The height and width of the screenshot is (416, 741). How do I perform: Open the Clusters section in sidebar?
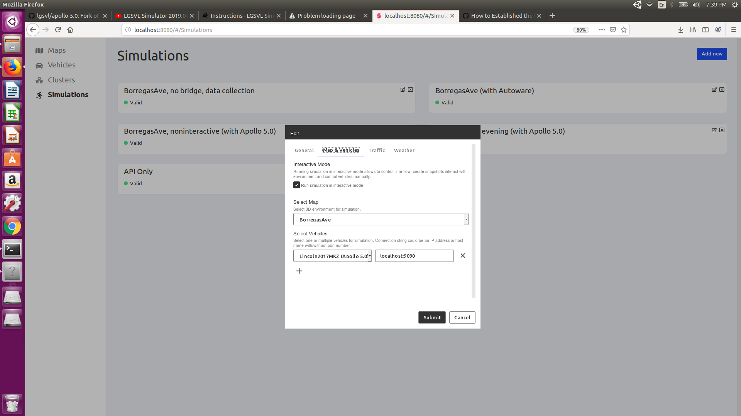coord(55,80)
